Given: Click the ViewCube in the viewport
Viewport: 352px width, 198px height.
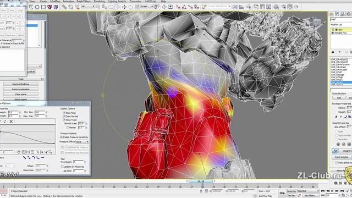Looking at the screenshot, I should pyautogui.click(x=317, y=23).
